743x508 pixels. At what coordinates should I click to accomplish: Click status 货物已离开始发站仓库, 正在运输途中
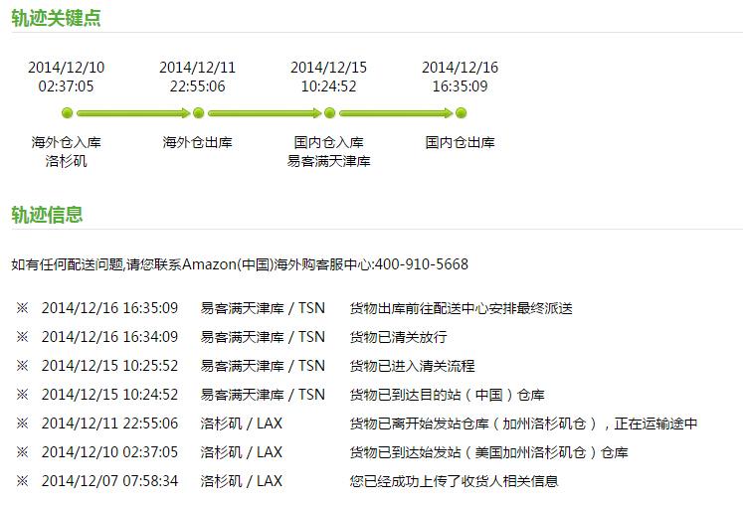523,423
